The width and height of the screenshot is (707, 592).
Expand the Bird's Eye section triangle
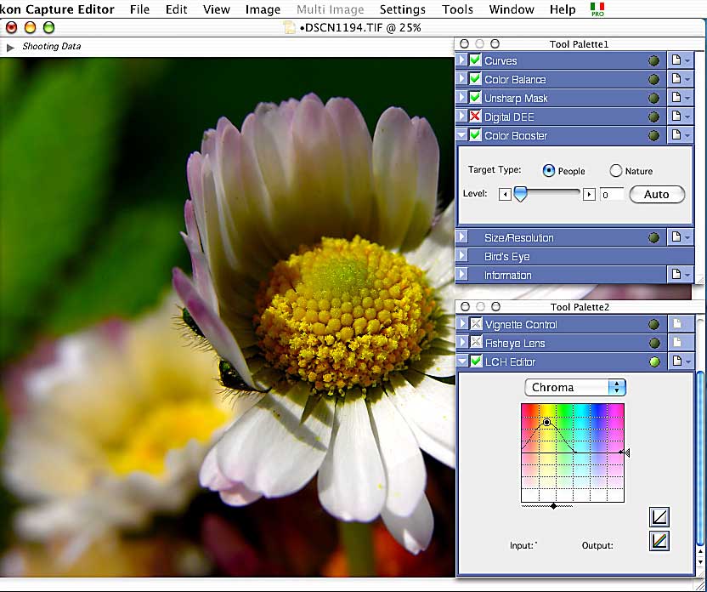point(461,256)
